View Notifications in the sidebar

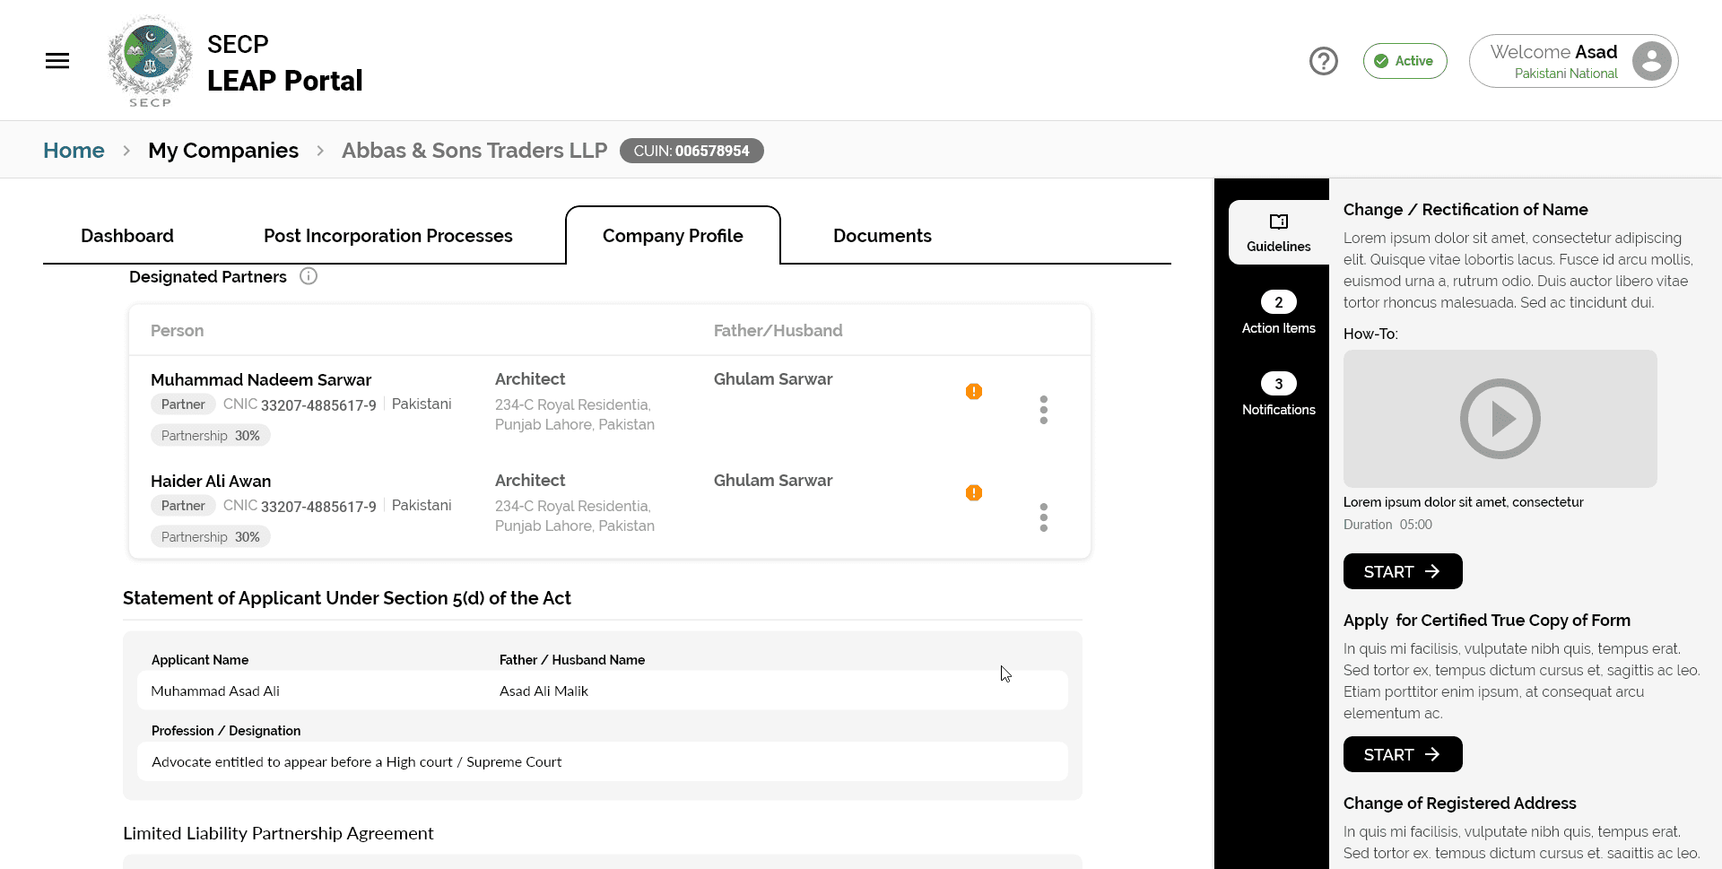(x=1278, y=395)
